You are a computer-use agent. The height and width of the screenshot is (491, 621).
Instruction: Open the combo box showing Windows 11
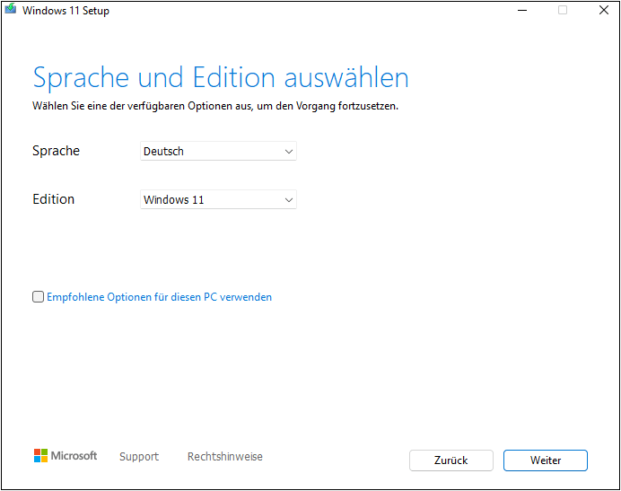click(x=211, y=200)
